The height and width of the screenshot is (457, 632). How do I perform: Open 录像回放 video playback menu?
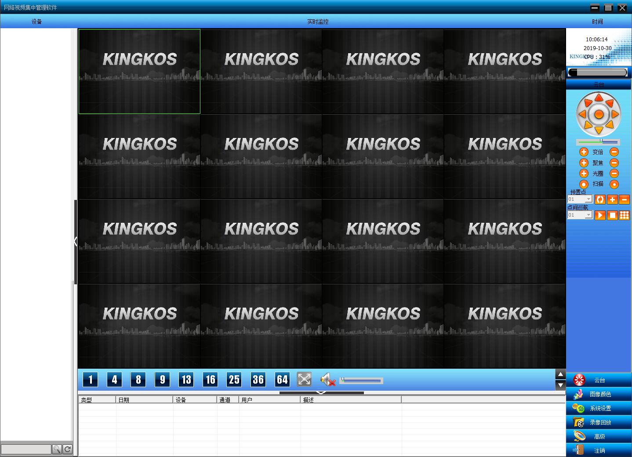(x=599, y=422)
